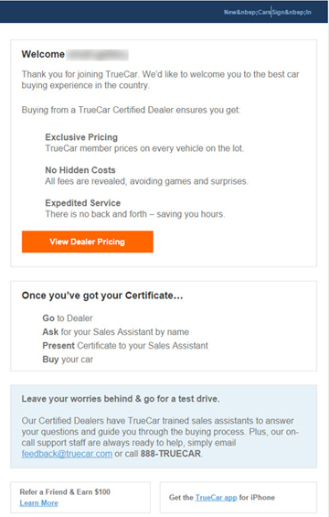The image size is (329, 517).
Task: Click the Expedited Service heading
Action: pos(82,203)
